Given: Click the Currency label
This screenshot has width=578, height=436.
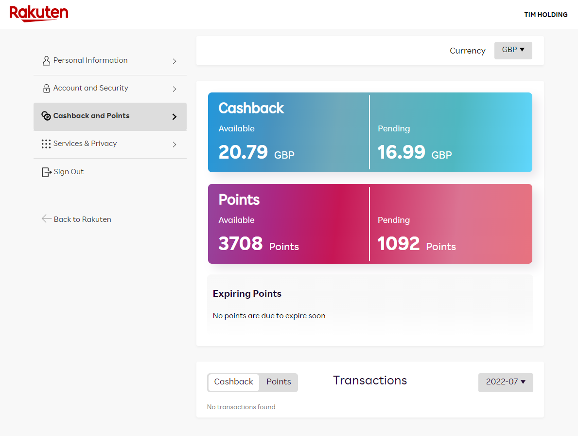Looking at the screenshot, I should [468, 51].
